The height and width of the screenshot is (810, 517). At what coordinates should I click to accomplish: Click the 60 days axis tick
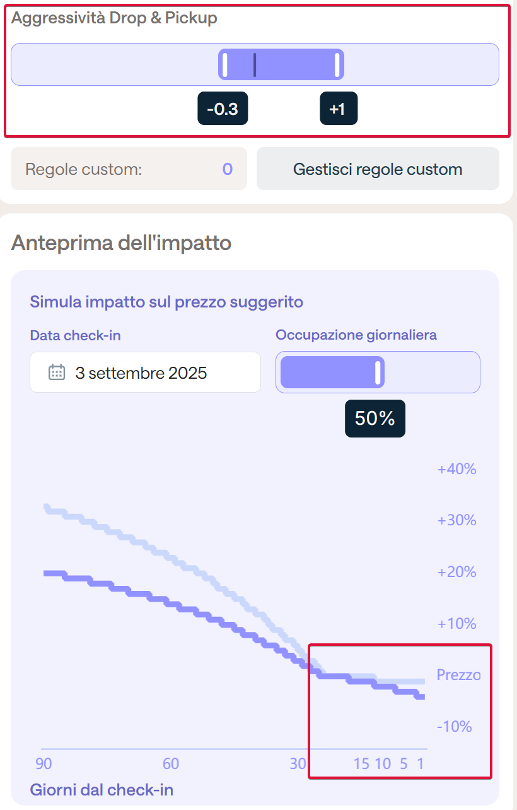(171, 764)
